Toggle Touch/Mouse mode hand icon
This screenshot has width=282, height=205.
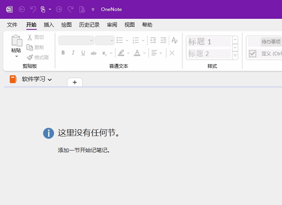[x=43, y=9]
